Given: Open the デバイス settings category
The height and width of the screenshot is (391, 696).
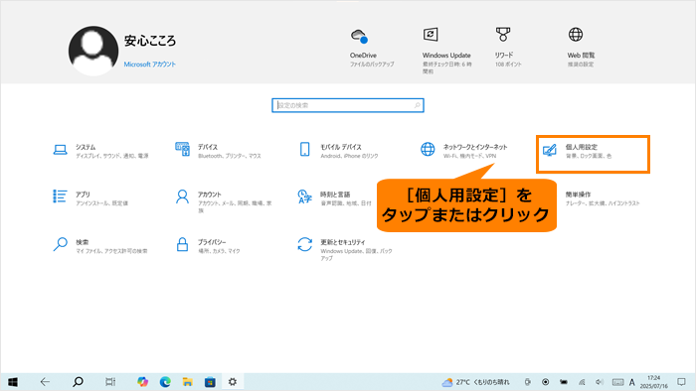Looking at the screenshot, I should (218, 151).
